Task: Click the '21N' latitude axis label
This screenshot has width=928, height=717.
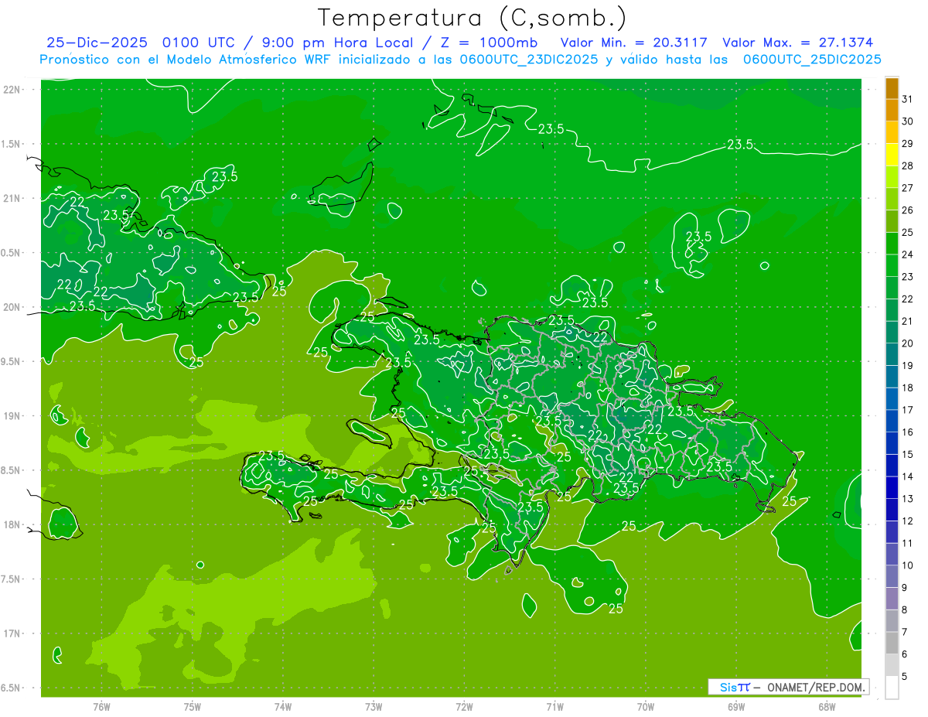Action: click(12, 198)
